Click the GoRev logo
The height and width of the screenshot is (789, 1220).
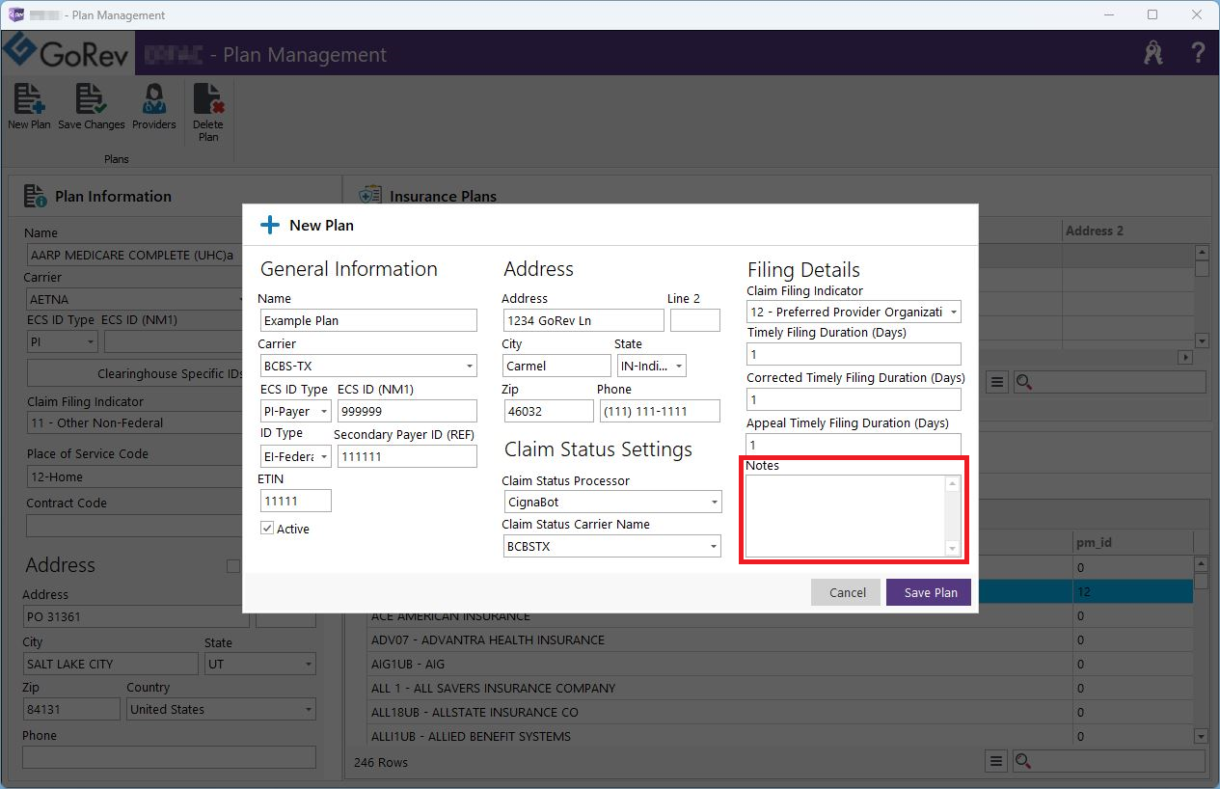[x=68, y=53]
